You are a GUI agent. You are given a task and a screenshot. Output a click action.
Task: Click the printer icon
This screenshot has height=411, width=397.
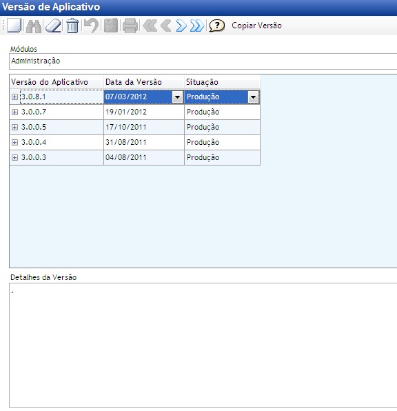[130, 26]
